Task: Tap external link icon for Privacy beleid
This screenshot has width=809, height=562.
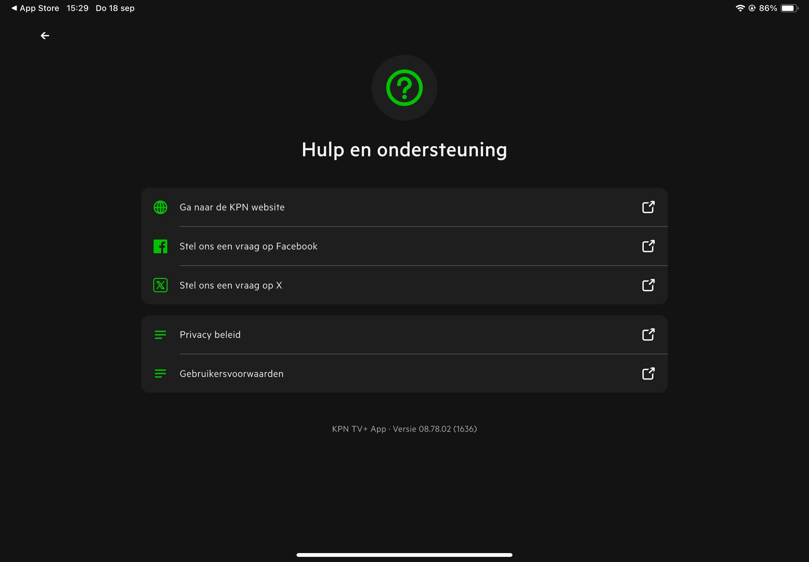Action: click(648, 334)
